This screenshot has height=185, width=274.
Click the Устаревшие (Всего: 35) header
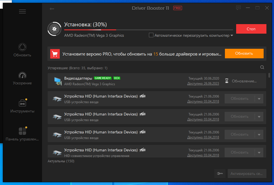coord(77,68)
